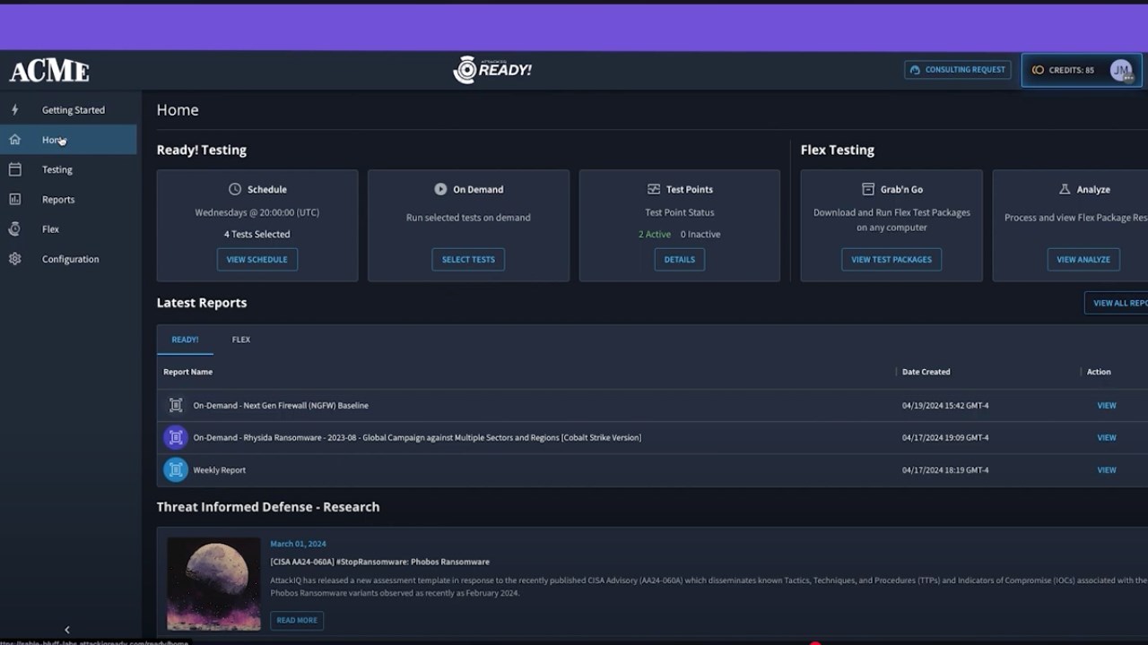Click the Flex icon in sidebar
The height and width of the screenshot is (645, 1148).
(x=14, y=229)
